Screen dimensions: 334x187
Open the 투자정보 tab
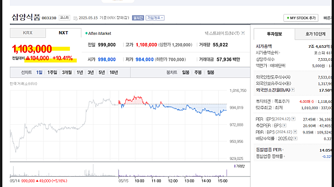pos(275,34)
